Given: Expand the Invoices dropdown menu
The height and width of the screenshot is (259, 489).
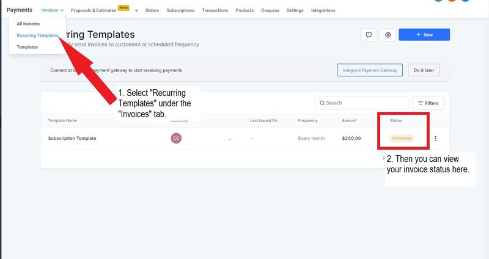Looking at the screenshot, I should [53, 10].
